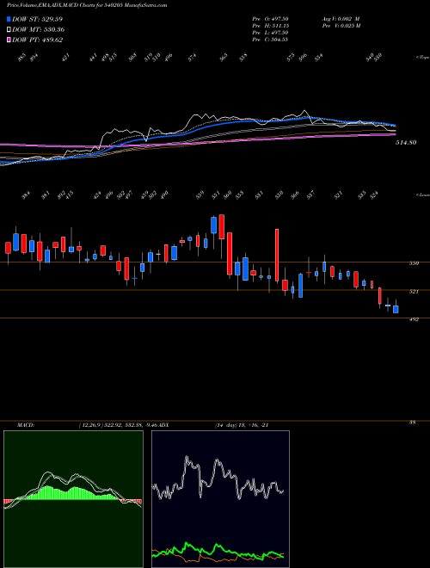The width and height of the screenshot is (430, 568).
Task: Click the last blue candlestick at right end
Action: 396,309
